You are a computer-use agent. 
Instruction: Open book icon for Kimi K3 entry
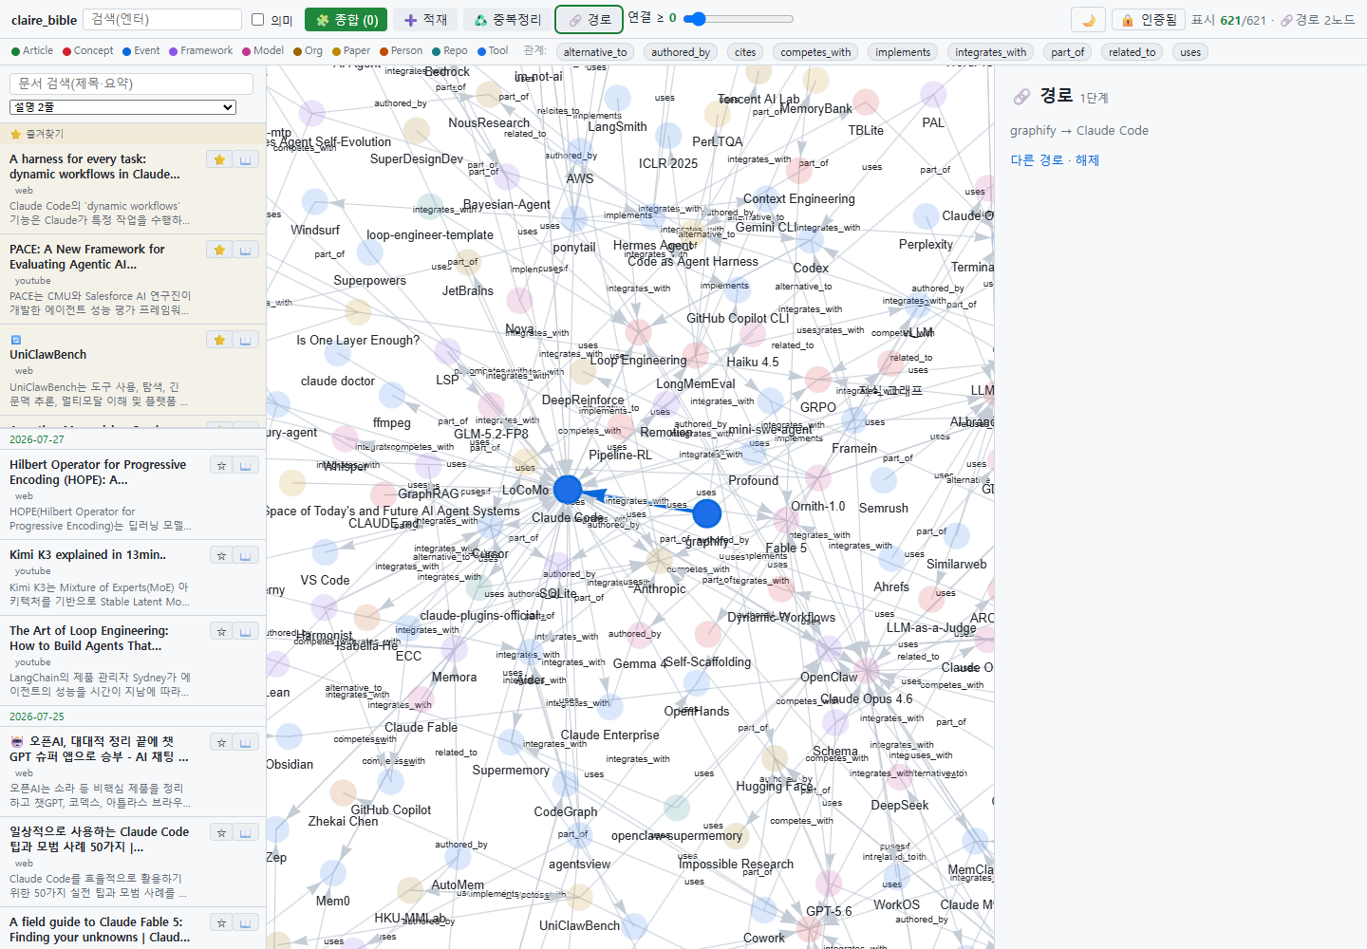[x=245, y=555]
